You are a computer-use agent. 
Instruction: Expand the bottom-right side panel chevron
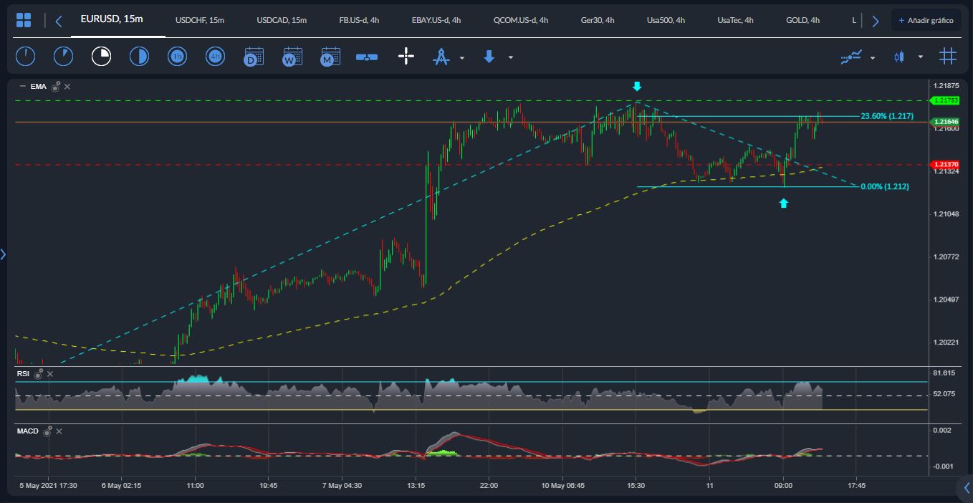coord(967,489)
